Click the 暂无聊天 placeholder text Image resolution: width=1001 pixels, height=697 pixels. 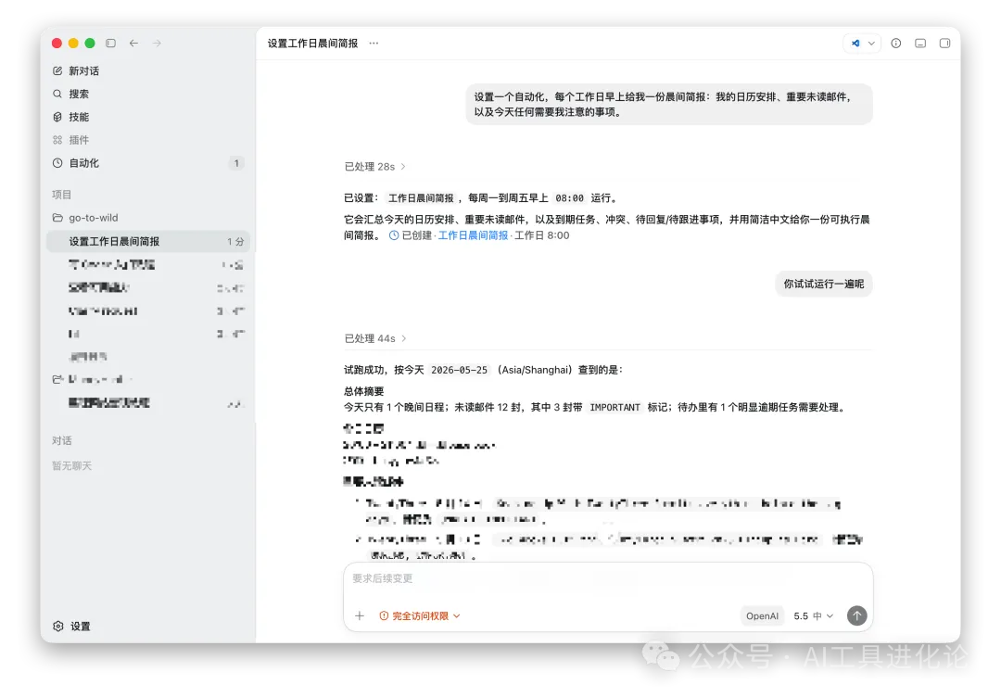click(72, 466)
